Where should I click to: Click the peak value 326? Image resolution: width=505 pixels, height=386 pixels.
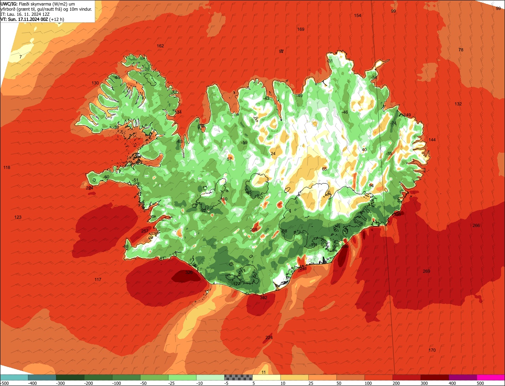click(189, 272)
